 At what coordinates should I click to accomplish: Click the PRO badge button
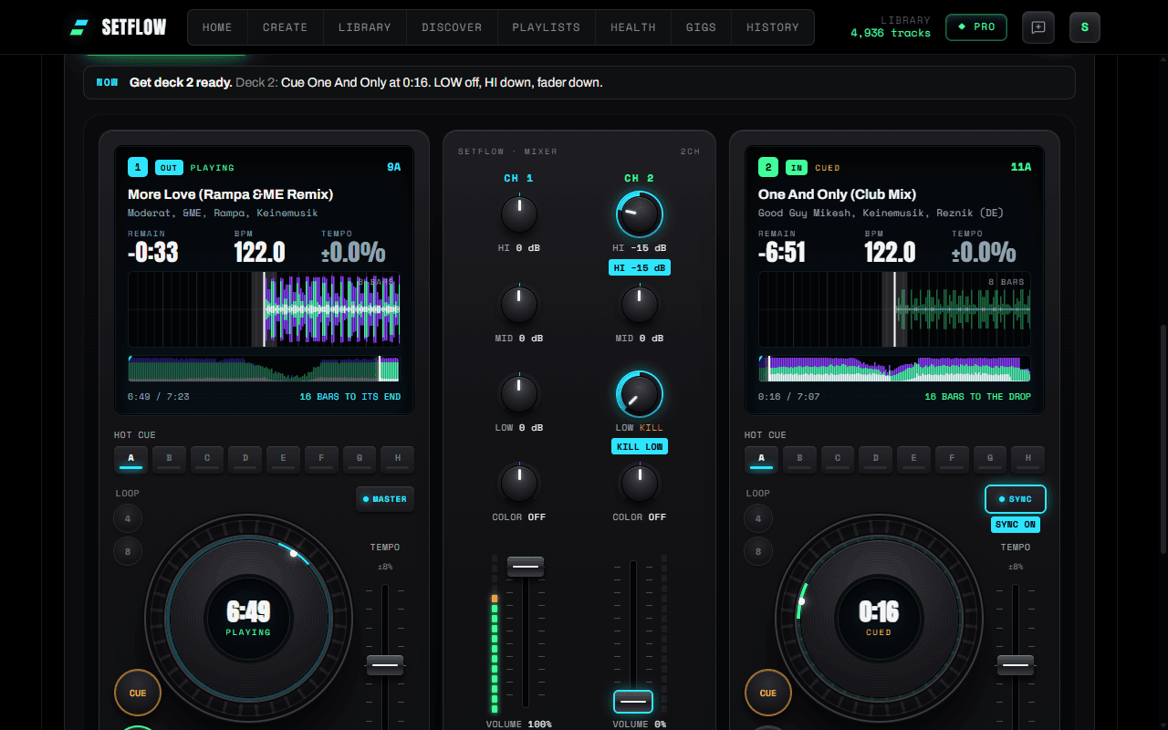click(976, 27)
